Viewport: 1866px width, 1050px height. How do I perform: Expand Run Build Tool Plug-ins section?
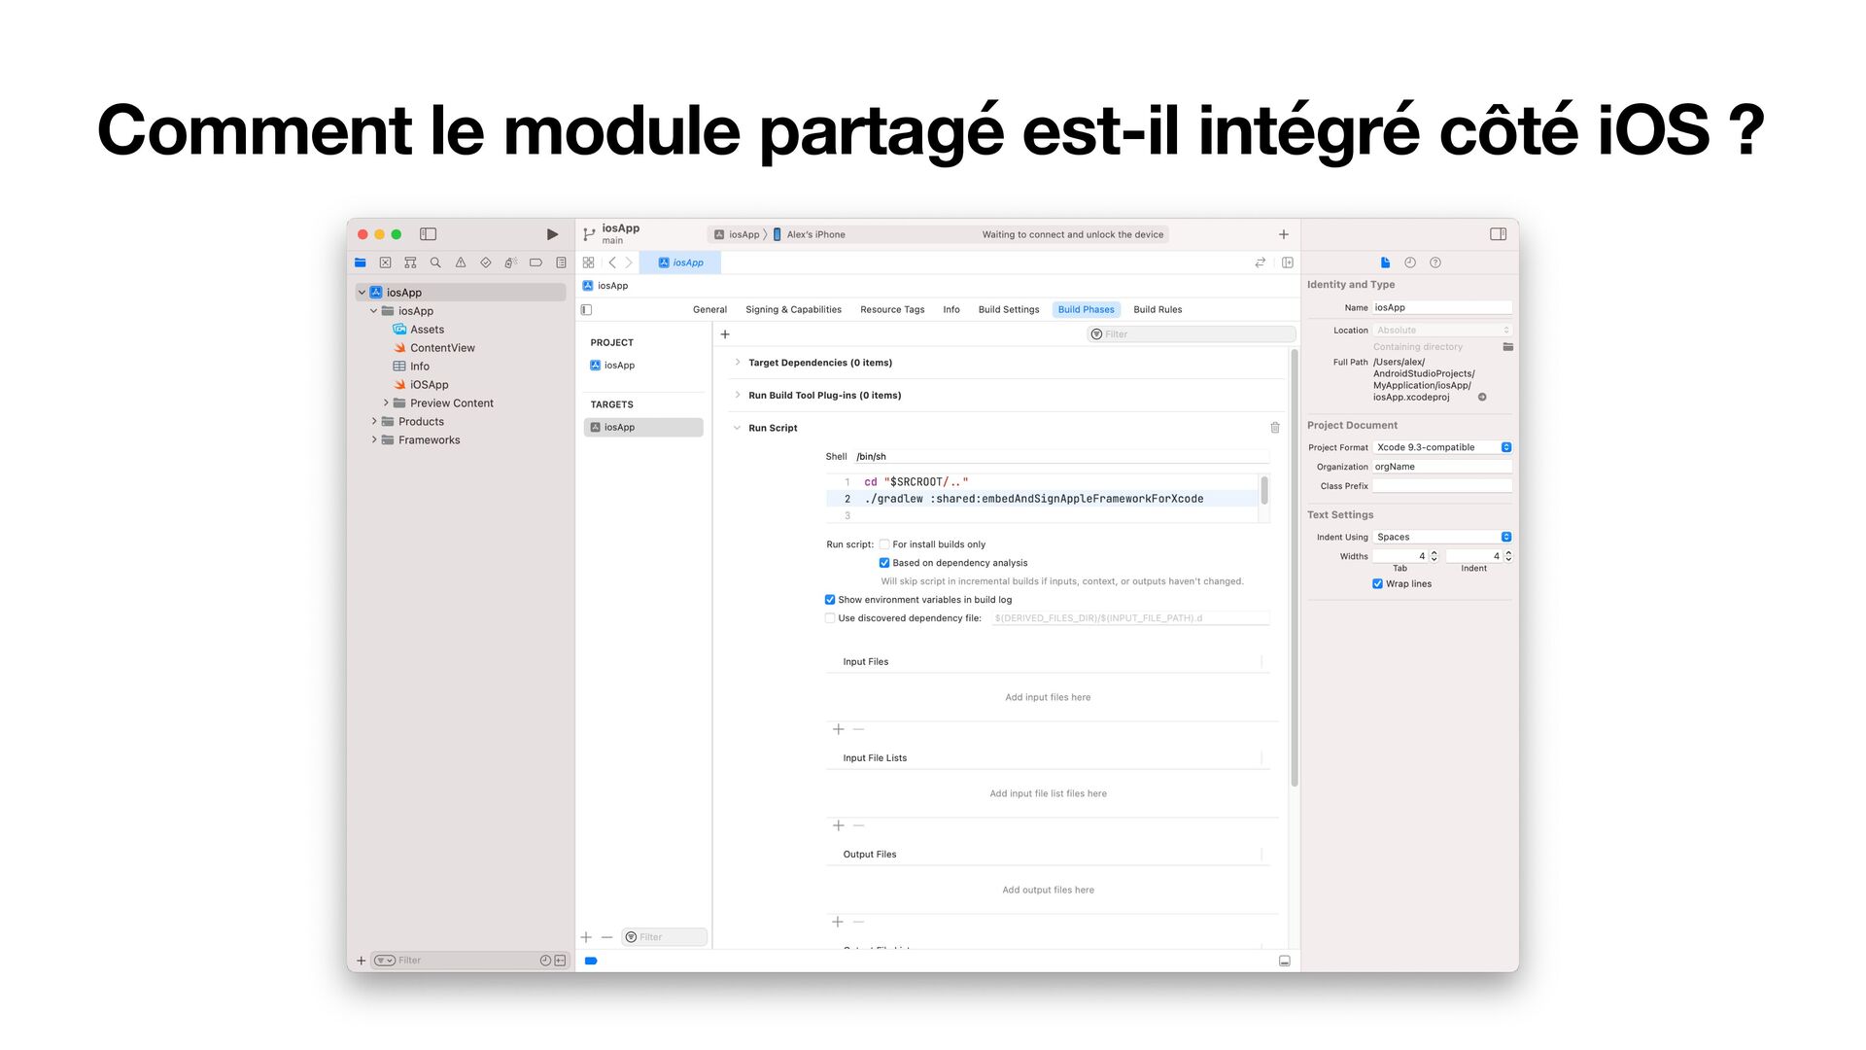point(738,396)
